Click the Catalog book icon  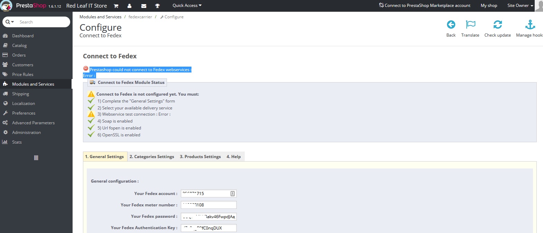(x=5, y=45)
